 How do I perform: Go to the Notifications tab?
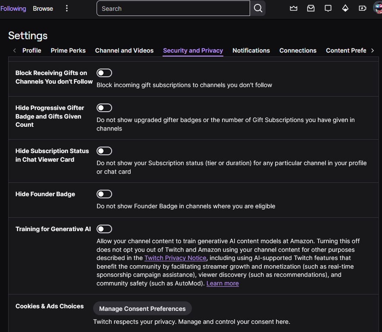pyautogui.click(x=251, y=50)
